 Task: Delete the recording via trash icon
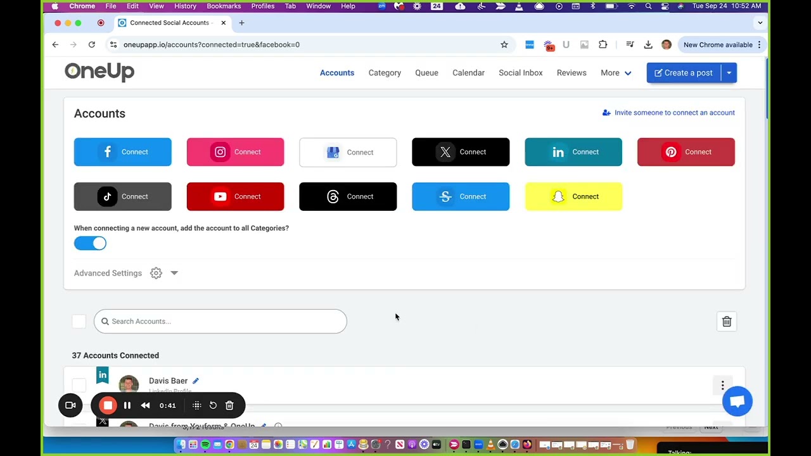point(229,405)
